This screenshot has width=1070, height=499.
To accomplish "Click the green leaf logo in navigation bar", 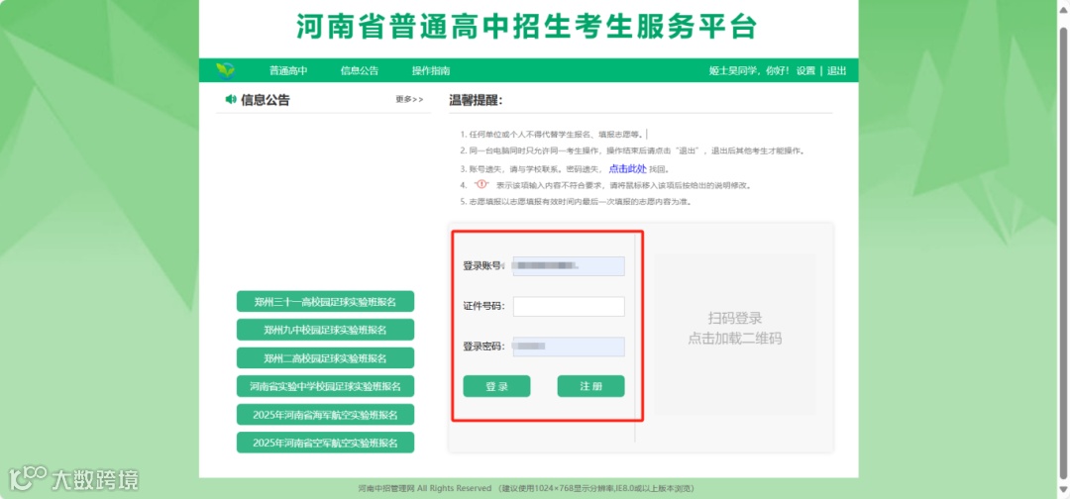I will click(x=225, y=70).
